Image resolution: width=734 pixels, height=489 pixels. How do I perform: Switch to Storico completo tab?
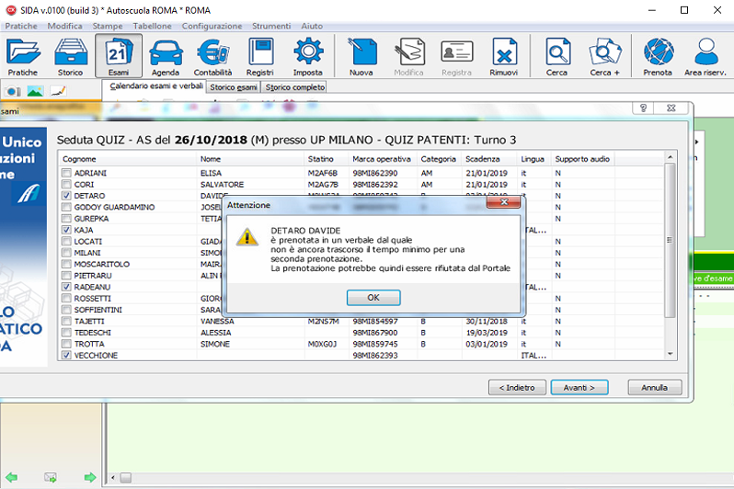point(294,87)
